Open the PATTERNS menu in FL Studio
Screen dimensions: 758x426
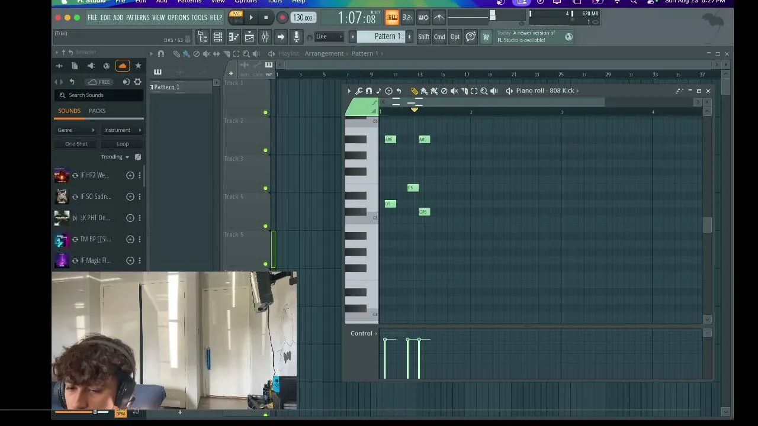[137, 18]
